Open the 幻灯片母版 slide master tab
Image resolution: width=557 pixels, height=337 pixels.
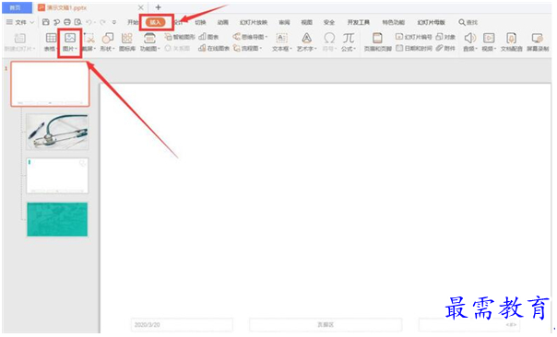pos(431,22)
